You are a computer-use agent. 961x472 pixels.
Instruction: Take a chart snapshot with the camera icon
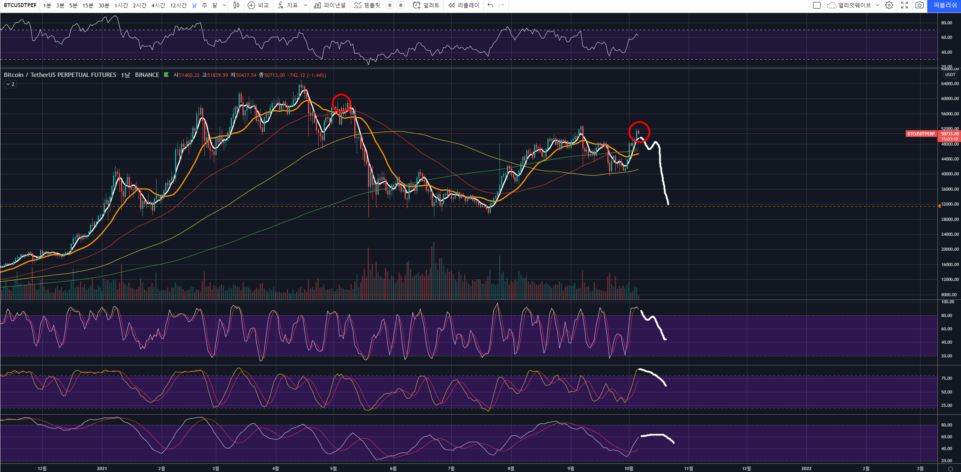(919, 5)
